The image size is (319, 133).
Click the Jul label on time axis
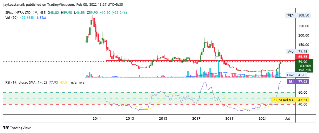click(x=288, y=118)
